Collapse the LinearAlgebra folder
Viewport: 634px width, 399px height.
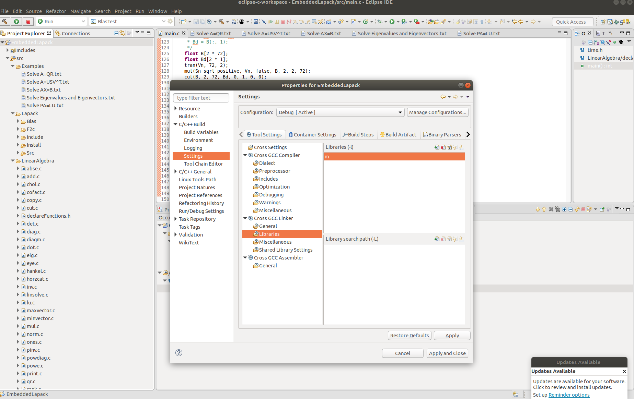[x=13, y=160]
